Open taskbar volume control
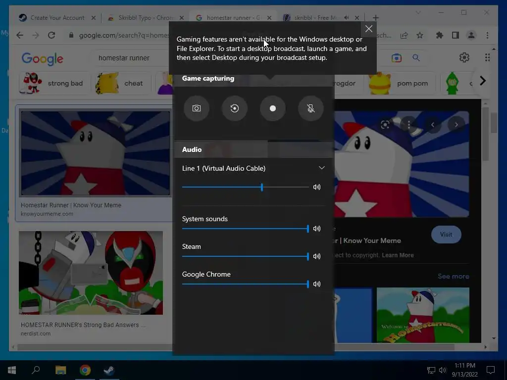The image size is (507, 380). pyautogui.click(x=442, y=370)
